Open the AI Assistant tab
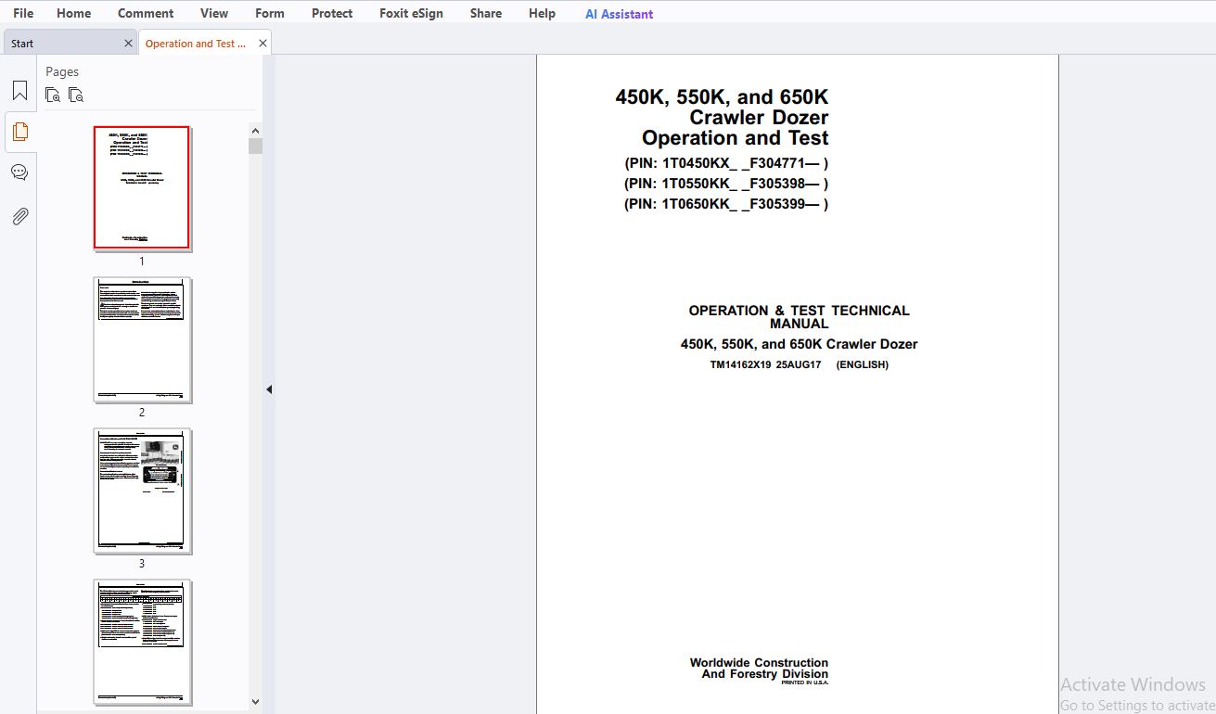The image size is (1216, 714). coord(619,14)
